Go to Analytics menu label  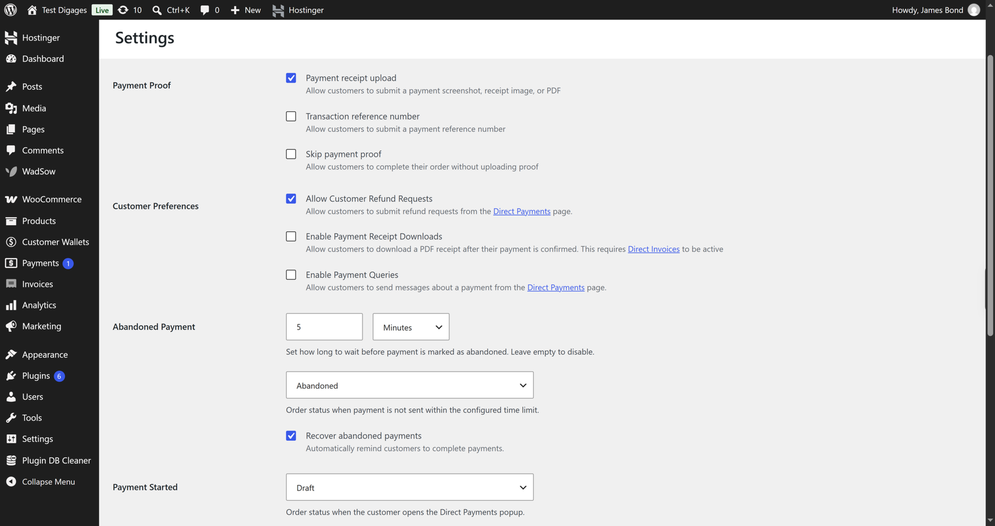[39, 305]
